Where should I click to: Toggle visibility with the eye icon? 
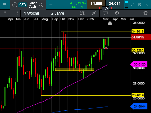[x=117, y=13]
